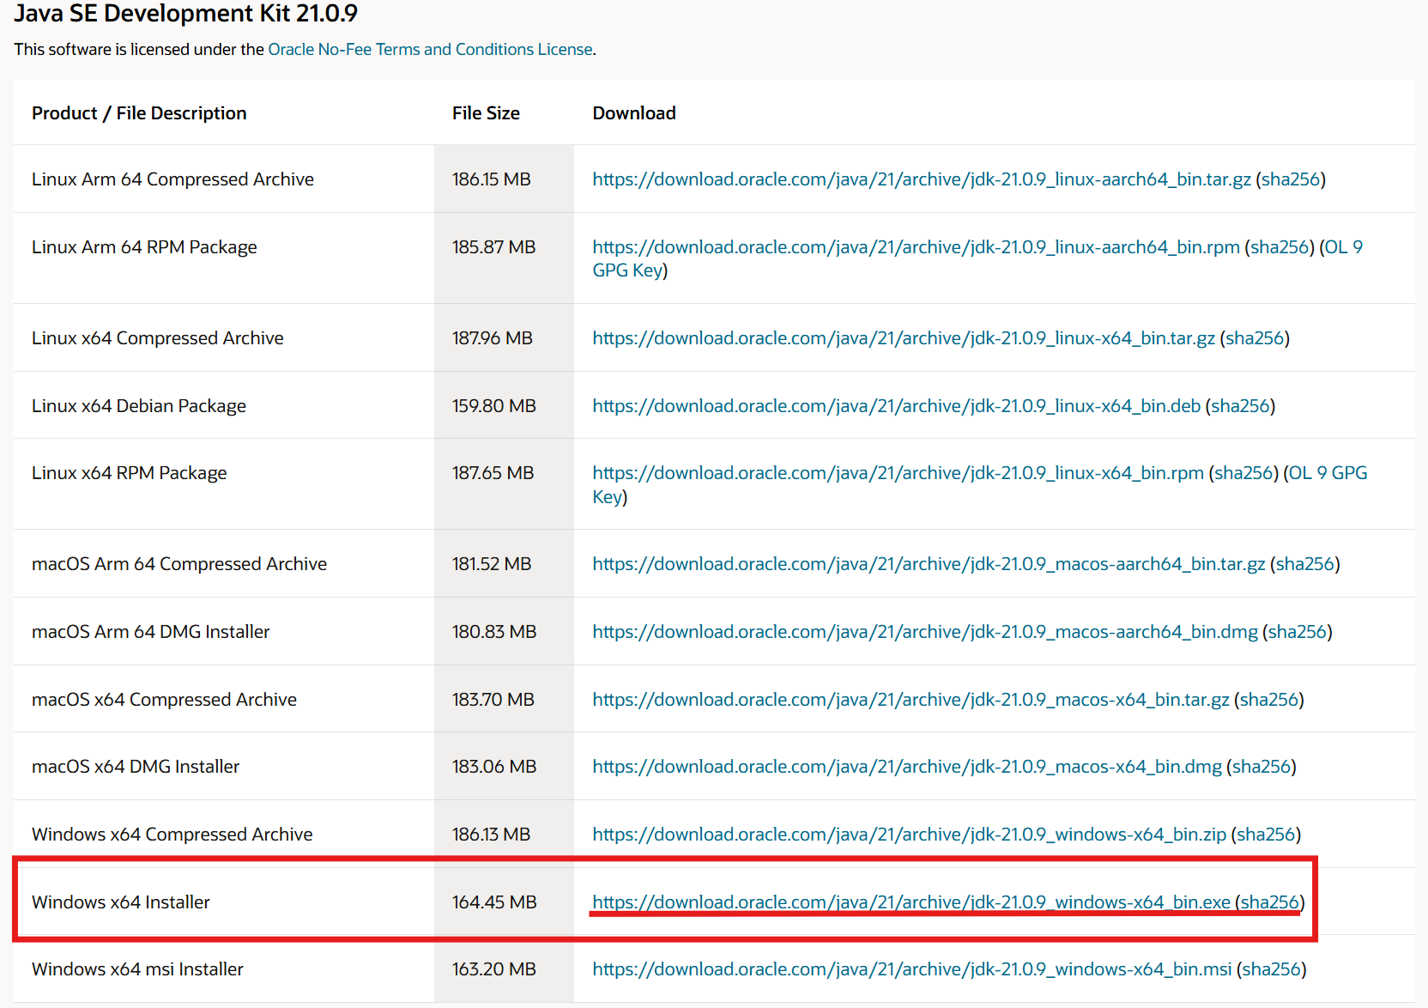
Task: Download the macOS x64 tar.gz archive
Action: pos(910,700)
